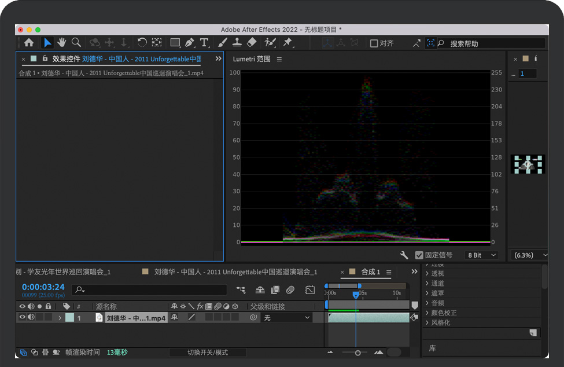Hide the video layer with eye toggle
564x367 pixels.
(x=23, y=317)
